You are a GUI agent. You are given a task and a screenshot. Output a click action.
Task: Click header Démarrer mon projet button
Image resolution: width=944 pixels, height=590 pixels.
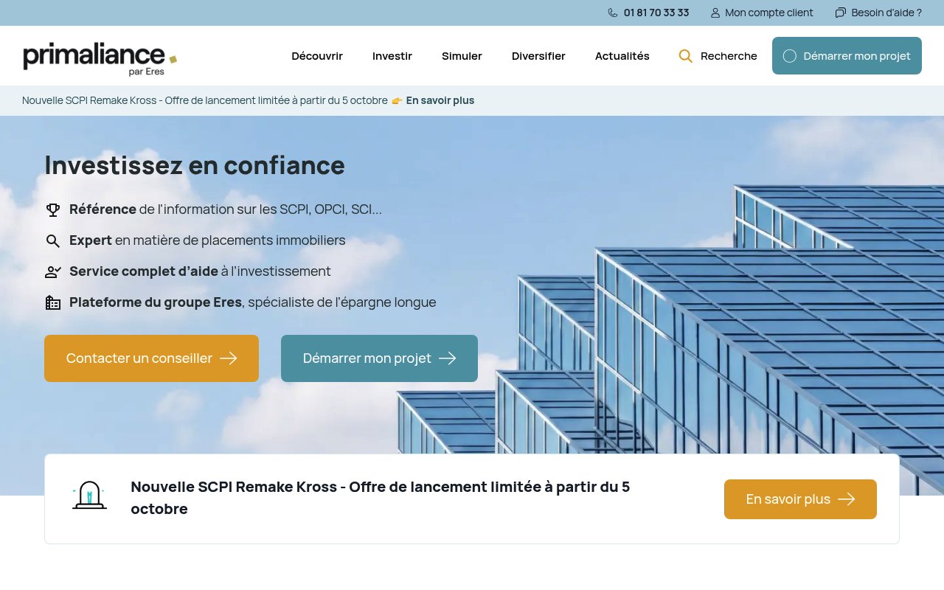pyautogui.click(x=847, y=56)
